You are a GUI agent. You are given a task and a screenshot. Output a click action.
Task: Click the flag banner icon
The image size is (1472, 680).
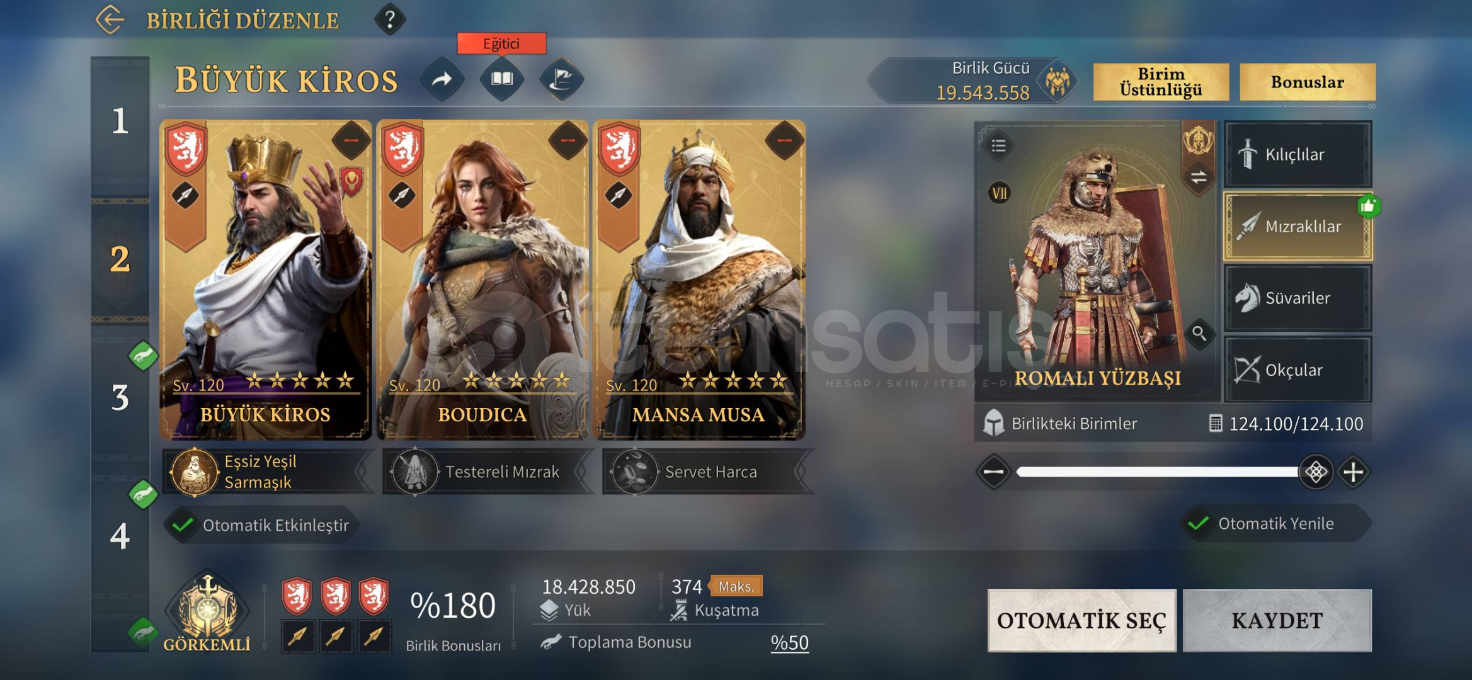coord(562,79)
